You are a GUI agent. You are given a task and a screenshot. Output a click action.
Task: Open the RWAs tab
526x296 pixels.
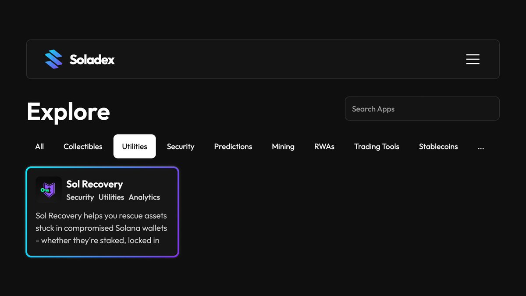point(324,146)
